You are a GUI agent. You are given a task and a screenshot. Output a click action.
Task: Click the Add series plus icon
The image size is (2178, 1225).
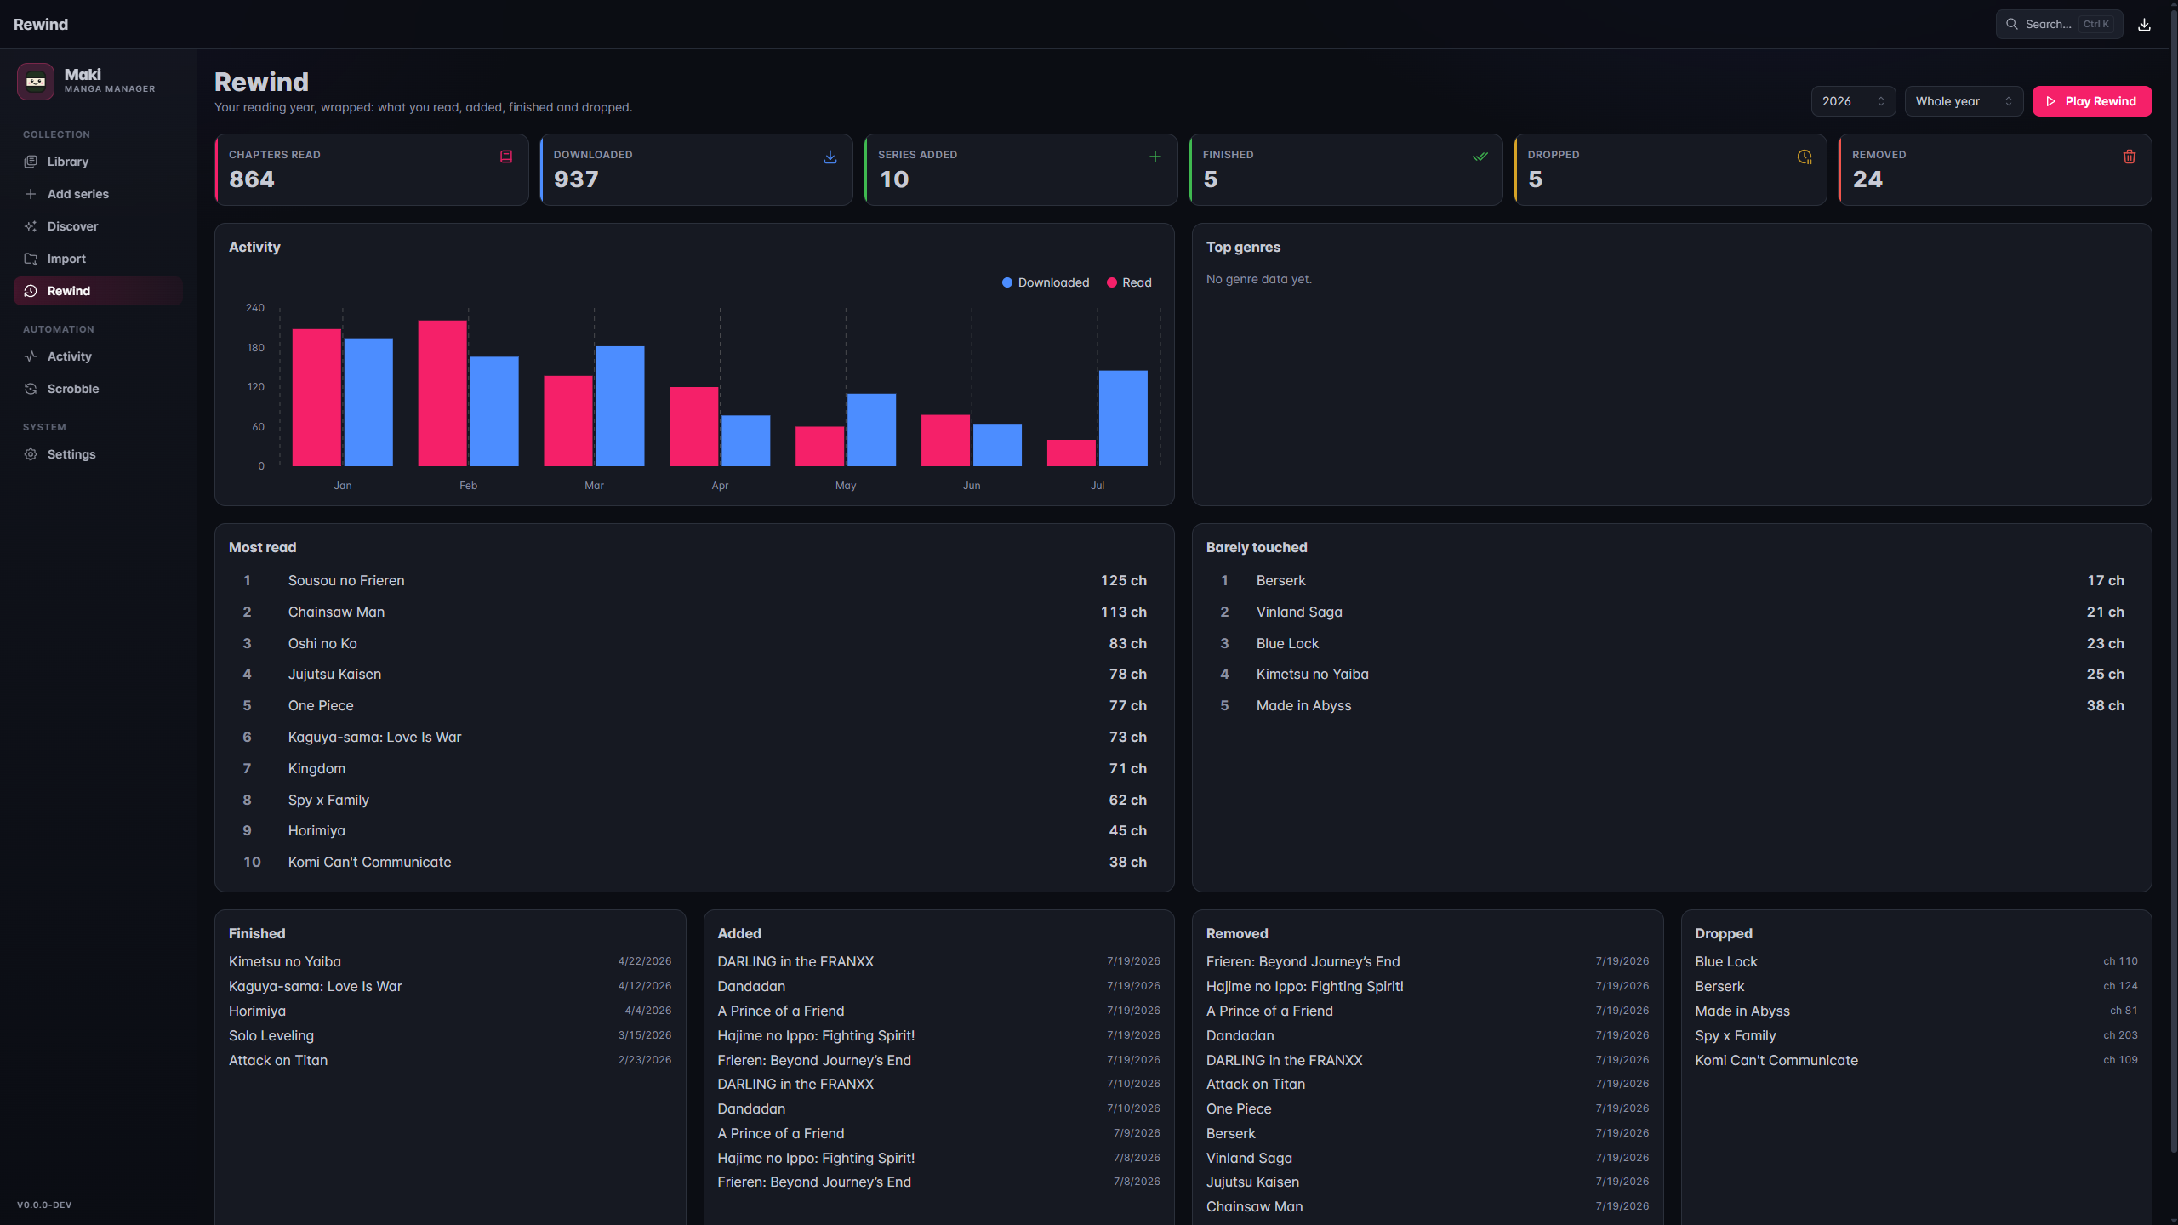(31, 194)
